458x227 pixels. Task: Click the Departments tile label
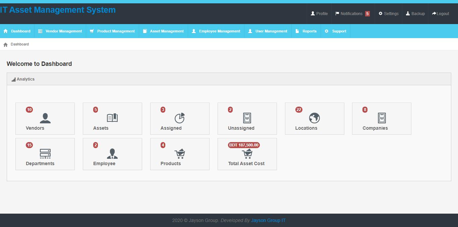pyautogui.click(x=40, y=163)
